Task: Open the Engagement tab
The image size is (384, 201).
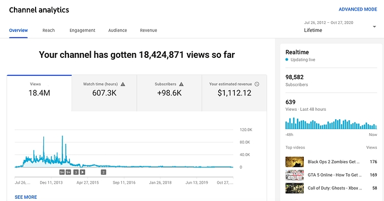Action: pyautogui.click(x=82, y=31)
